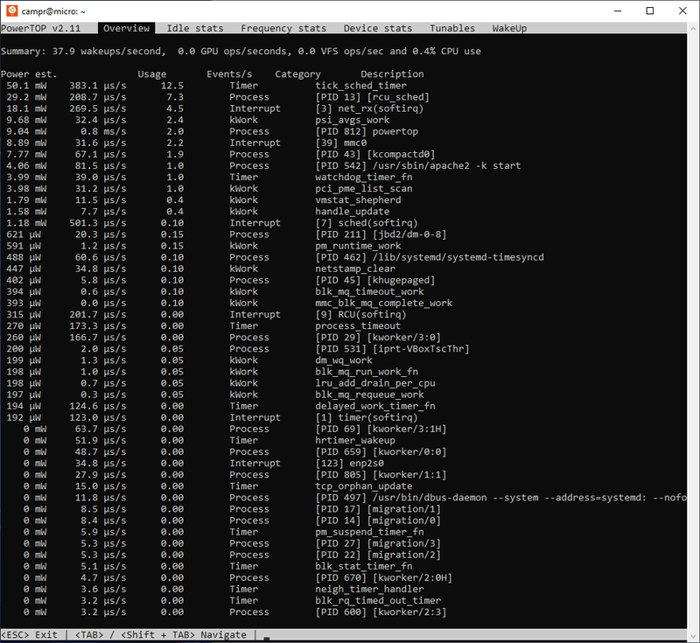
Task: Click the [PID 29] [kworker/3:0] entry
Action: click(x=378, y=338)
